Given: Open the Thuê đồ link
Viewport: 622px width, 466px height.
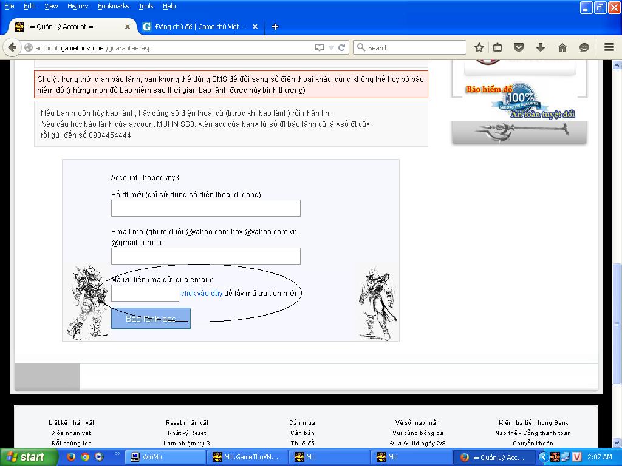Looking at the screenshot, I should pyautogui.click(x=302, y=444).
